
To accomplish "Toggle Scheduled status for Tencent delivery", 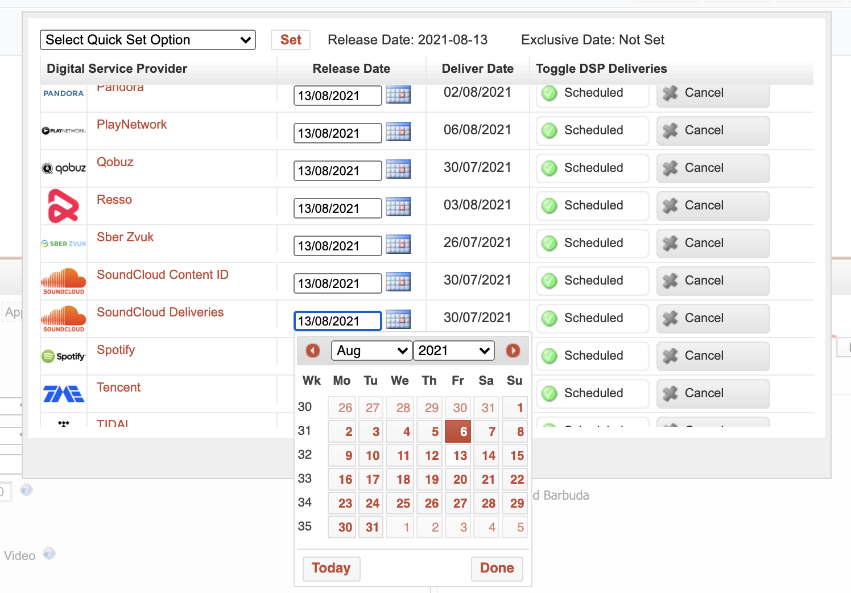I will tap(592, 394).
